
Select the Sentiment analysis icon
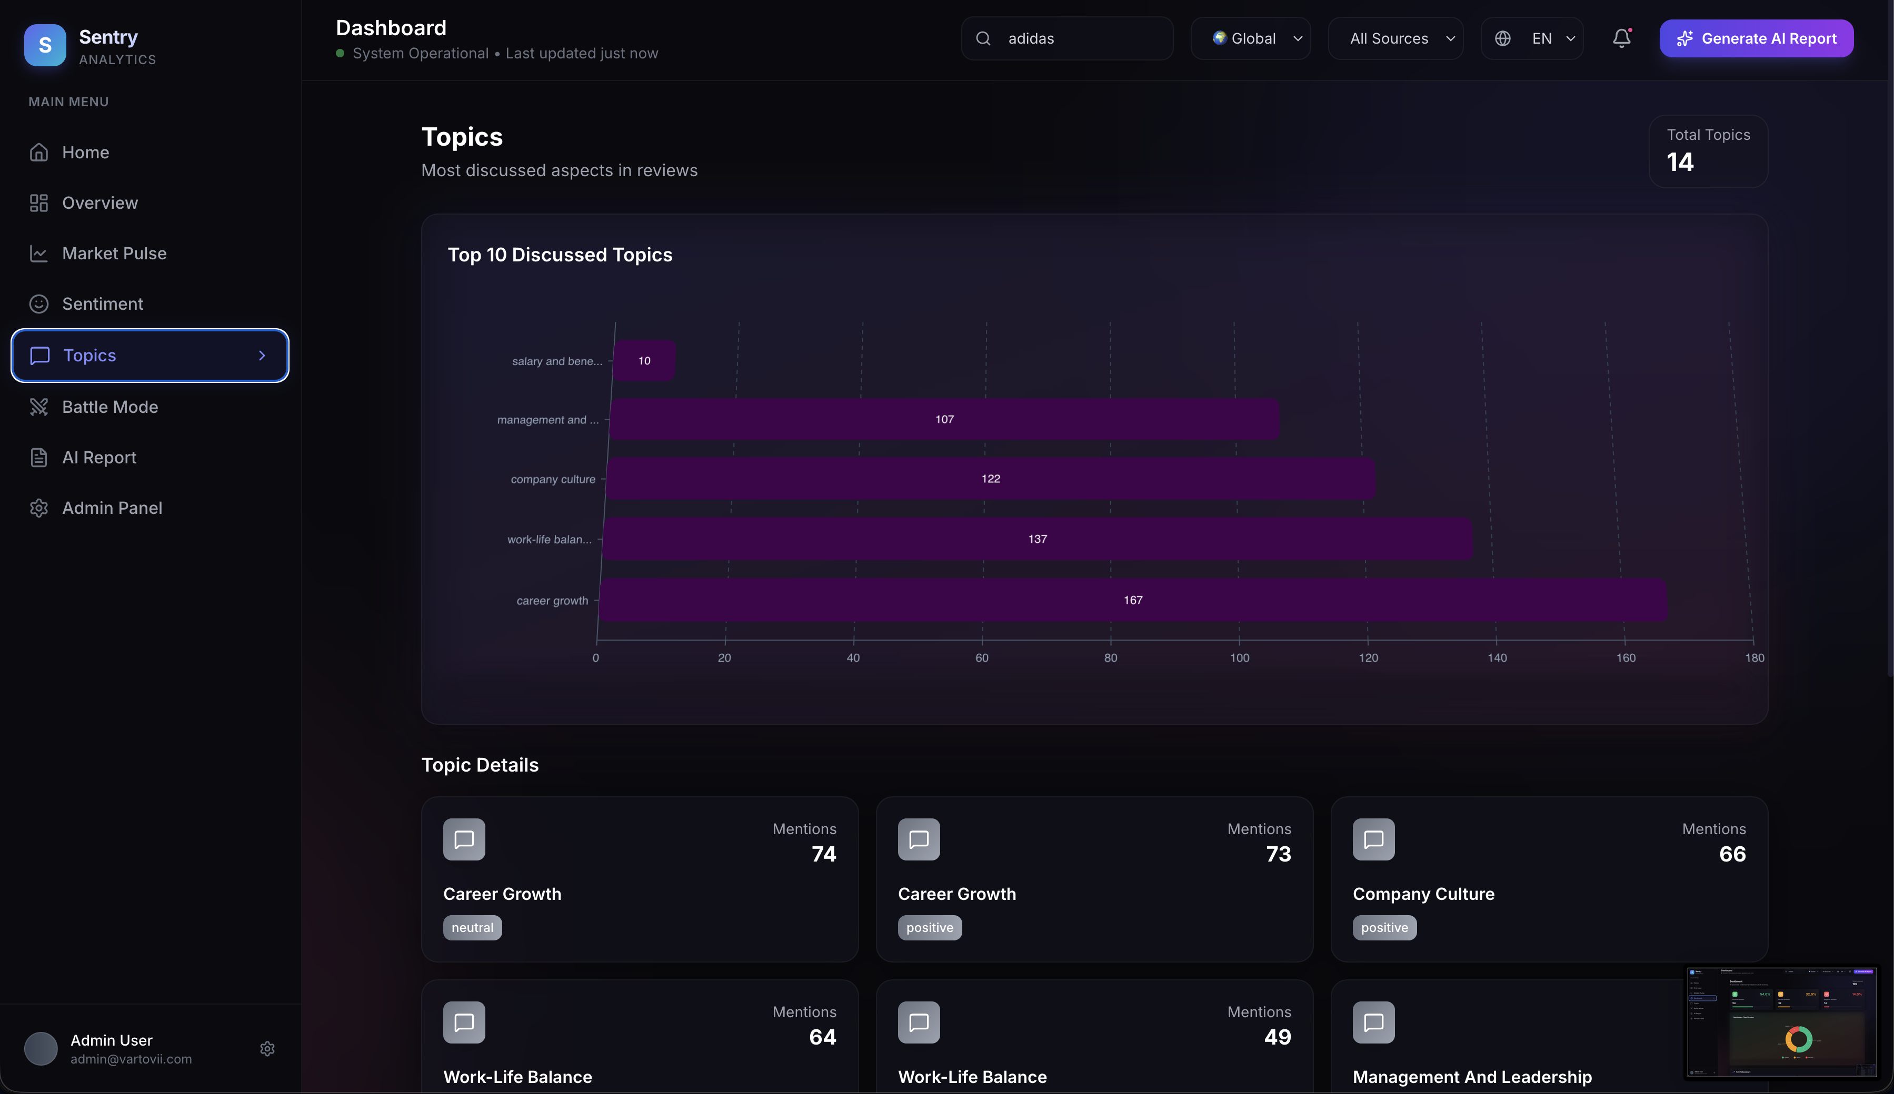(39, 304)
